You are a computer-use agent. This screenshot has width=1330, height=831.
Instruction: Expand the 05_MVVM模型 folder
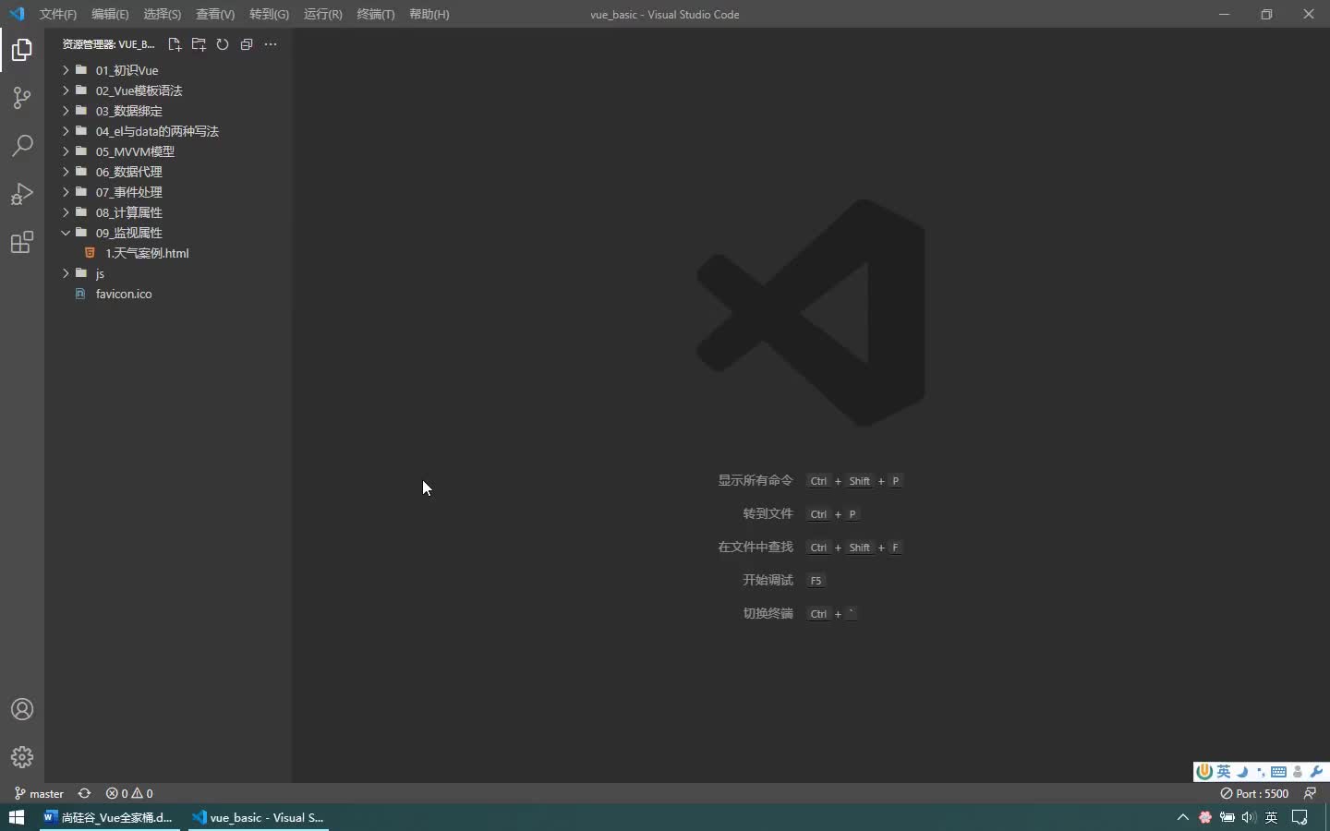(x=169, y=151)
